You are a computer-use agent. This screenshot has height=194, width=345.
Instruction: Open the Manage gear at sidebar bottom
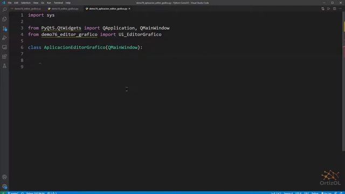click(x=4, y=186)
